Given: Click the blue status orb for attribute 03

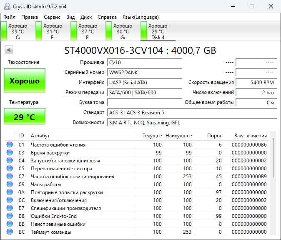Looking at the screenshot, I should coord(10,152).
